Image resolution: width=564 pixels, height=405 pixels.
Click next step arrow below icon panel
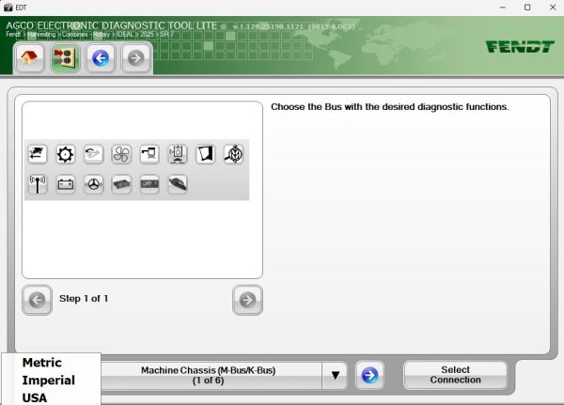247,300
